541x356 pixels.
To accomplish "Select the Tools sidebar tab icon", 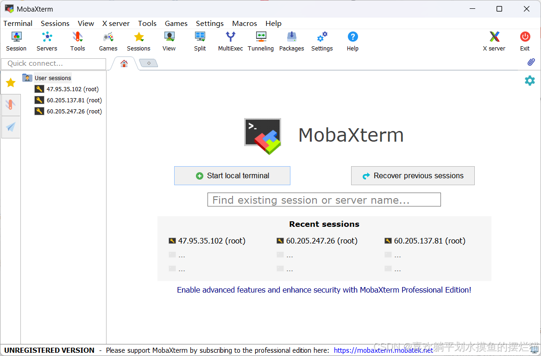I will [x=11, y=105].
